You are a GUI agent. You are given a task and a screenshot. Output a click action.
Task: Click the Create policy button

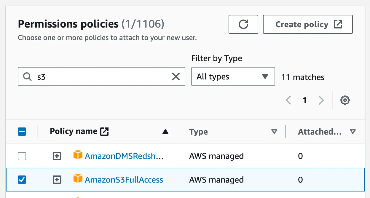(x=308, y=24)
